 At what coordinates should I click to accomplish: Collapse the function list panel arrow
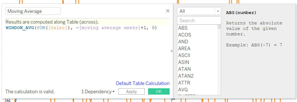(172, 51)
